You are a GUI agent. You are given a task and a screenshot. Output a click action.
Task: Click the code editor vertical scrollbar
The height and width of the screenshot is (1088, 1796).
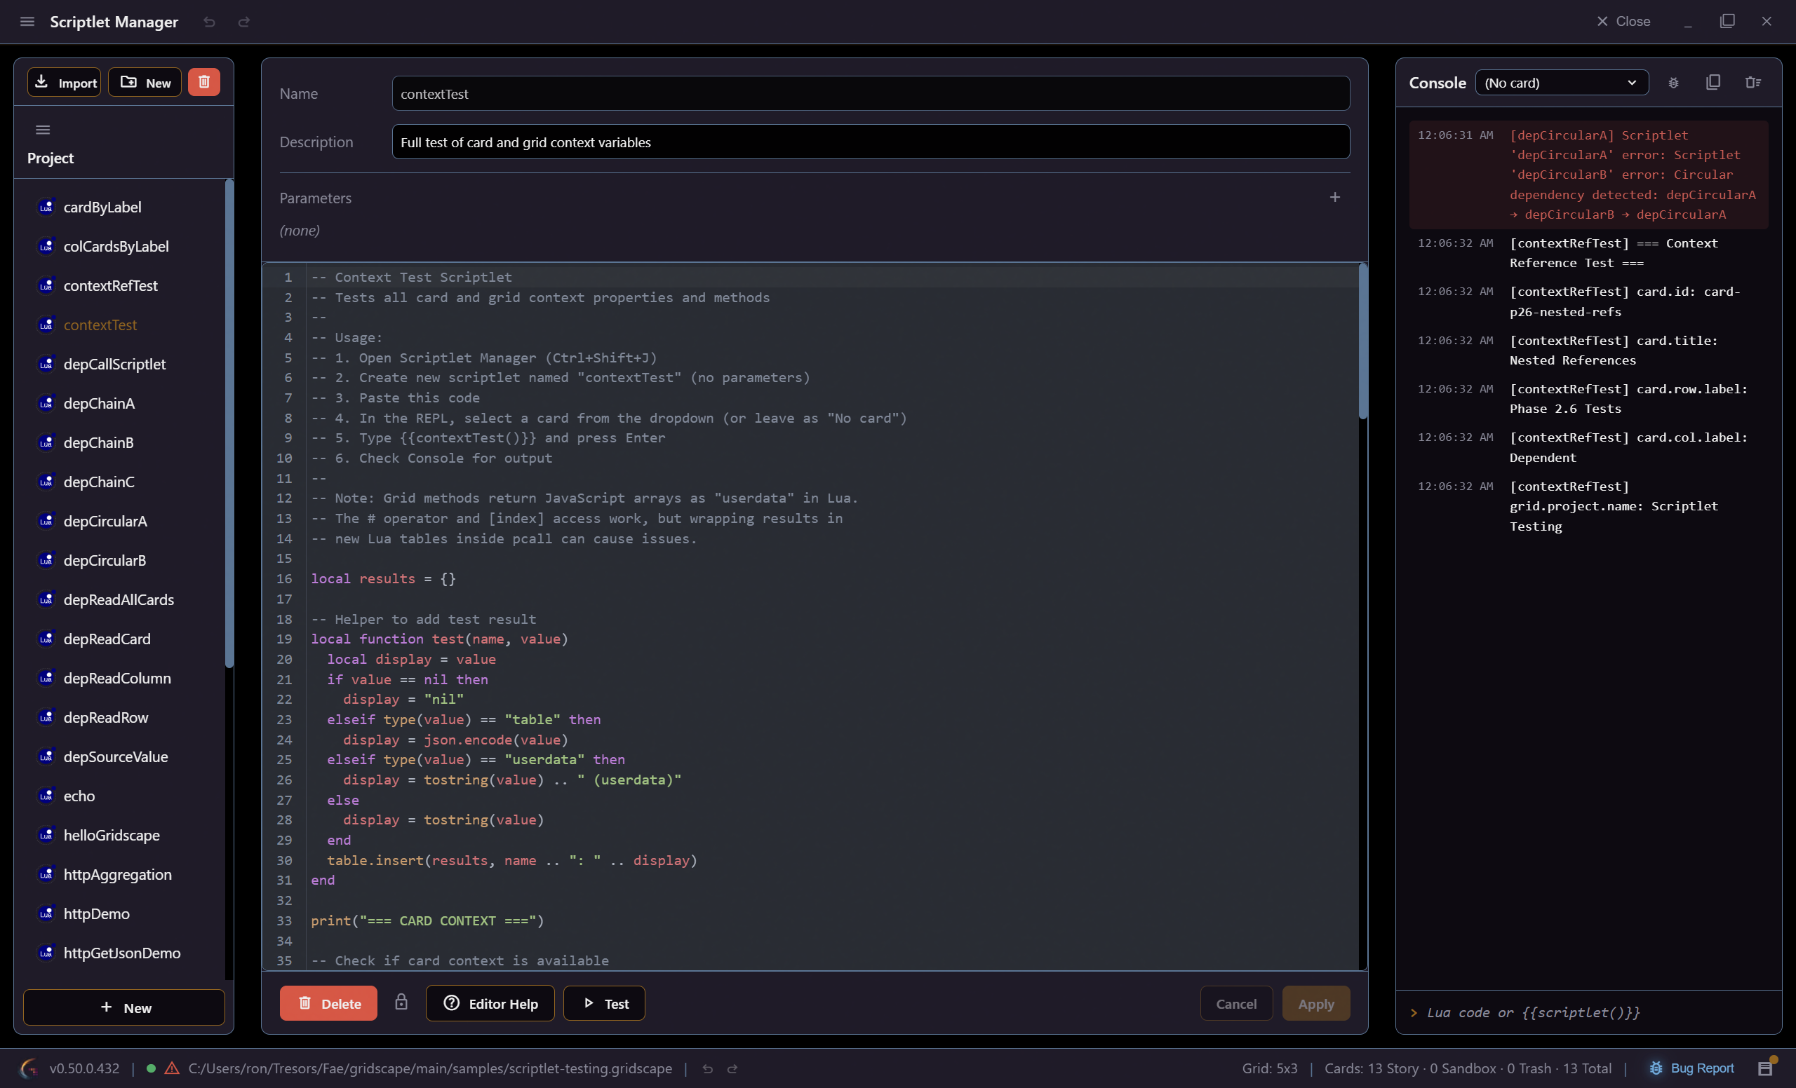[1363, 342]
